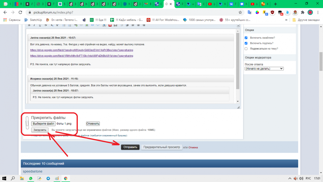Open a new browser tab
Screen dimensions: 323x182
[275, 4]
